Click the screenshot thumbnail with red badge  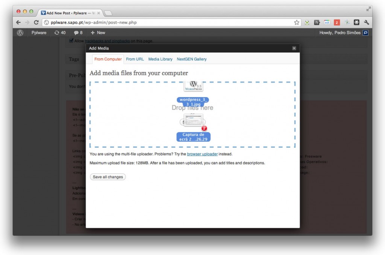pos(193,120)
